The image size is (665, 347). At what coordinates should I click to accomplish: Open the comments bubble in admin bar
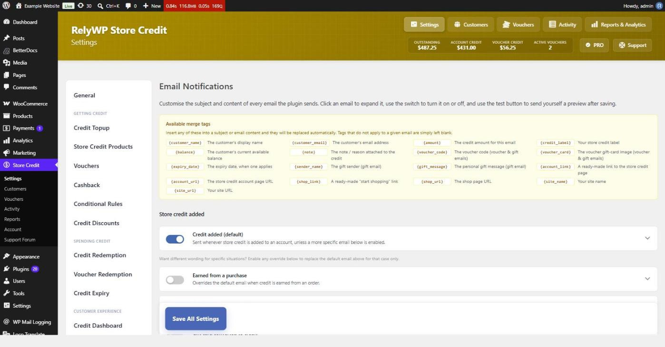[x=131, y=6]
